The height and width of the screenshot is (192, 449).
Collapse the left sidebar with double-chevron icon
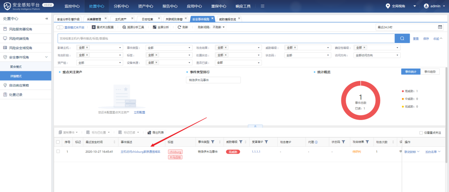[x=47, y=19]
